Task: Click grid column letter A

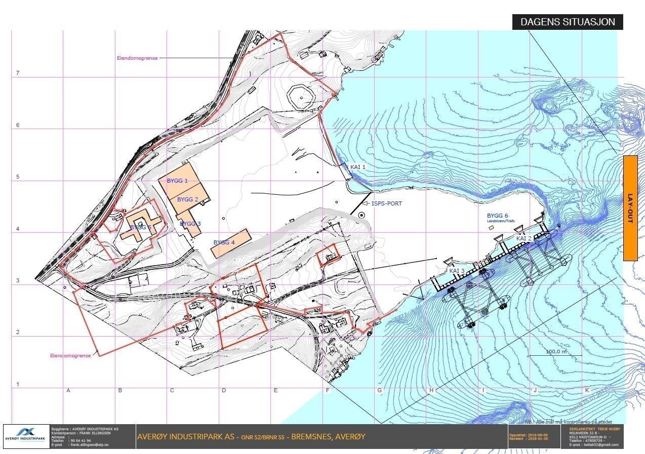Action: [68, 390]
